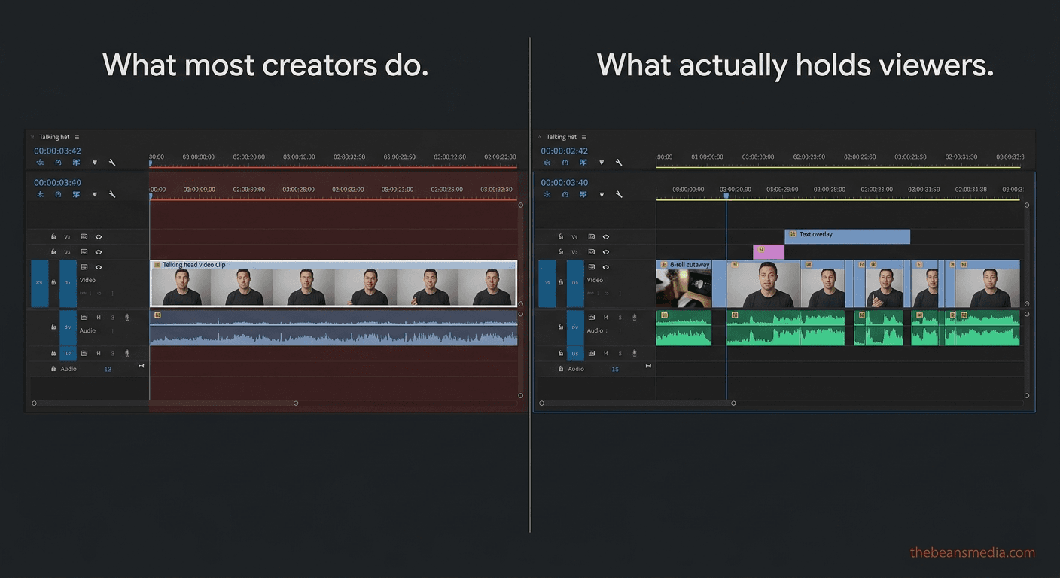Image resolution: width=1060 pixels, height=578 pixels.
Task: Toggle right timeline's blue Video source patch block
Action: [x=547, y=283]
